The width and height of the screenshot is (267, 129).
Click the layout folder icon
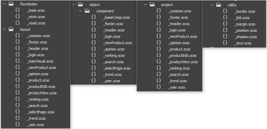[11, 29]
